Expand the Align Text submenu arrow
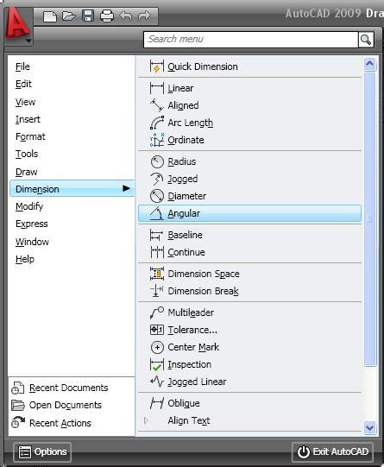This screenshot has width=384, height=467. point(146,420)
